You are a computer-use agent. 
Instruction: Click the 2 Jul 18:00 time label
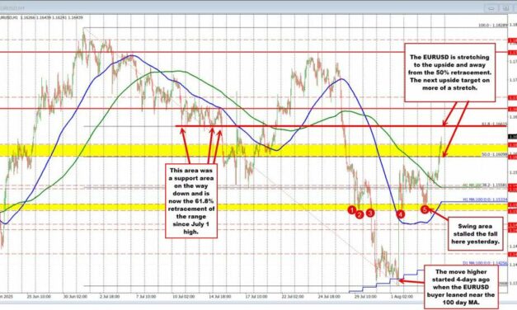[110, 297]
